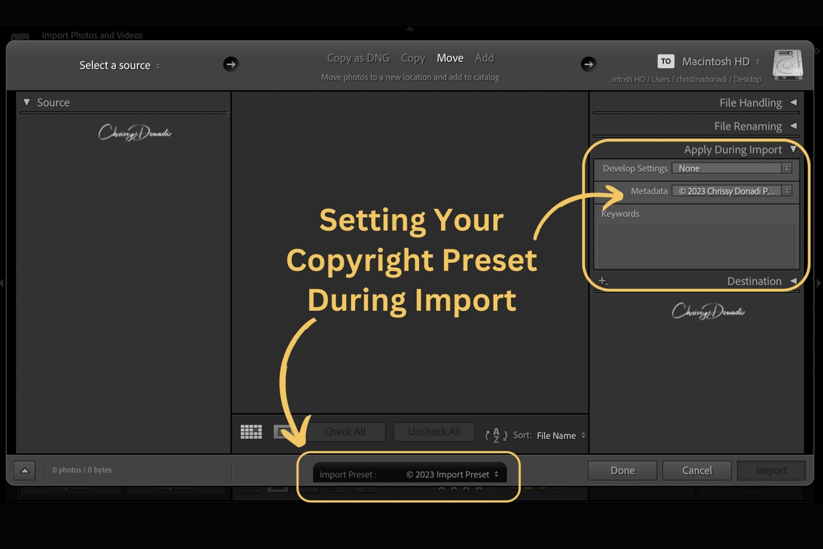Collapse the bottom bar with the triangle icon
Viewport: 823px width, 549px height.
pyautogui.click(x=24, y=470)
